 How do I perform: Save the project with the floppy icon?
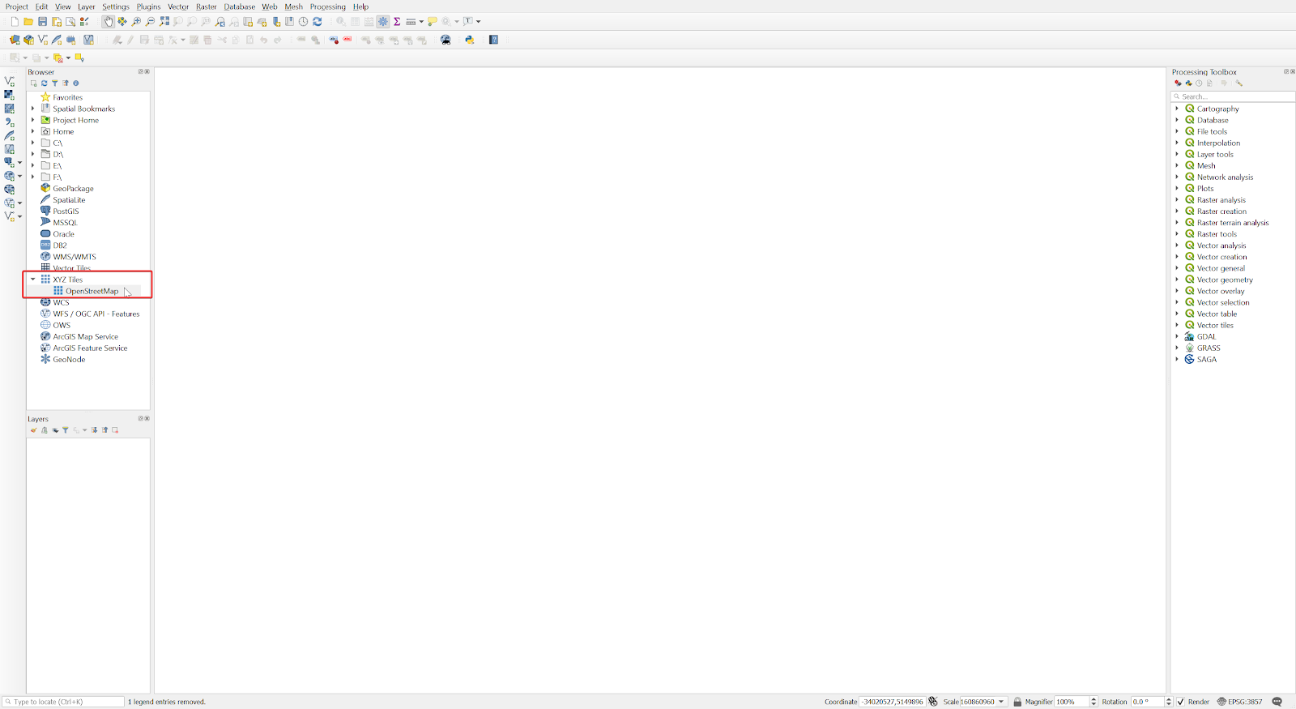(43, 22)
